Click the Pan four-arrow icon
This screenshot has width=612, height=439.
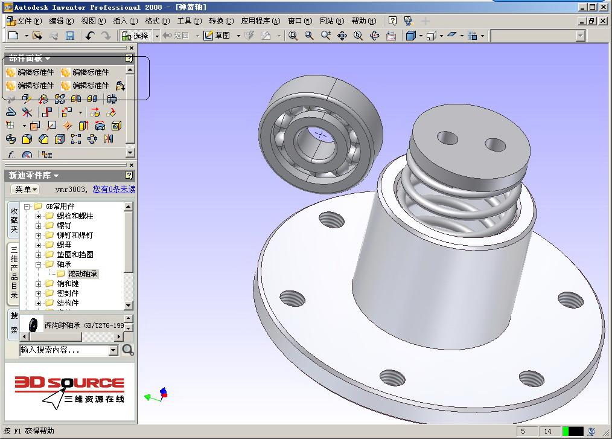coord(342,36)
